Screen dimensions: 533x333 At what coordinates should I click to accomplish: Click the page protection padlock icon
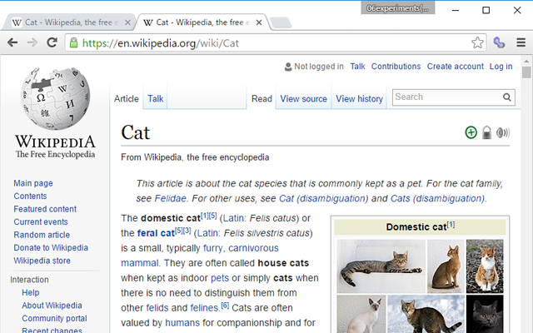tap(486, 132)
